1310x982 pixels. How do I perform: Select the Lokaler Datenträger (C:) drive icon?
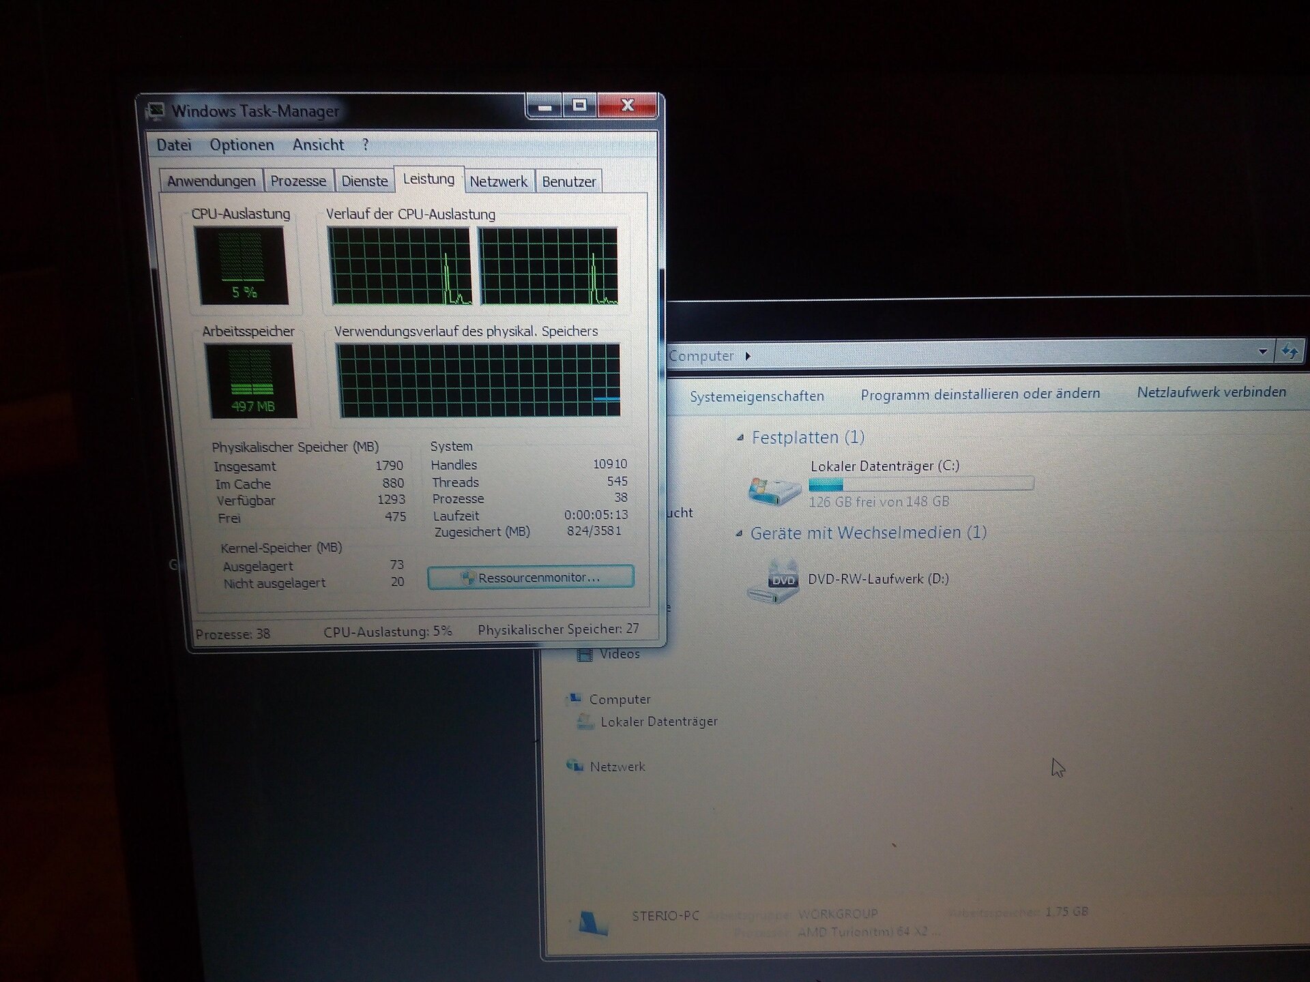(x=774, y=490)
